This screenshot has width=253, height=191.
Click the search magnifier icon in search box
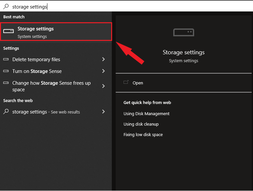pyautogui.click(x=6, y=7)
